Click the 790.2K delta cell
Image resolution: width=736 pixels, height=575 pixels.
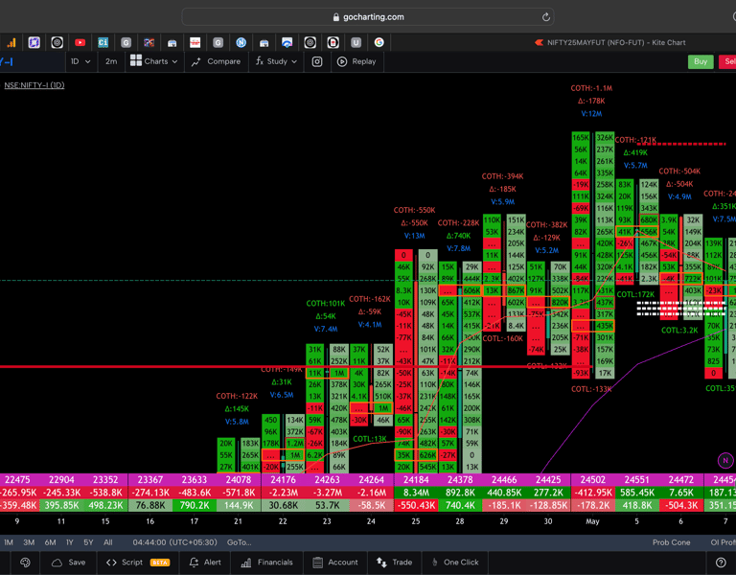pyautogui.click(x=195, y=506)
